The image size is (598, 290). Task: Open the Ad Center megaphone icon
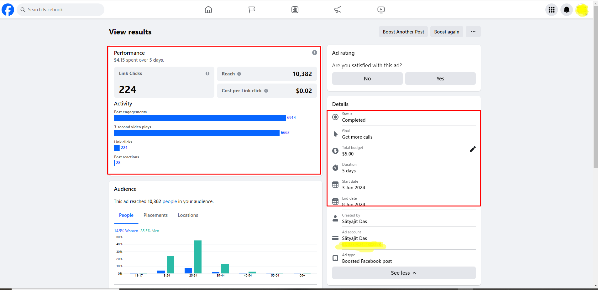point(338,10)
